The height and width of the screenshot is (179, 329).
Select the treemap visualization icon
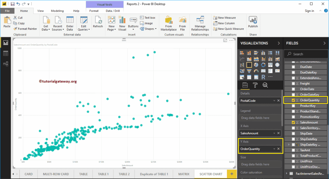270,65
